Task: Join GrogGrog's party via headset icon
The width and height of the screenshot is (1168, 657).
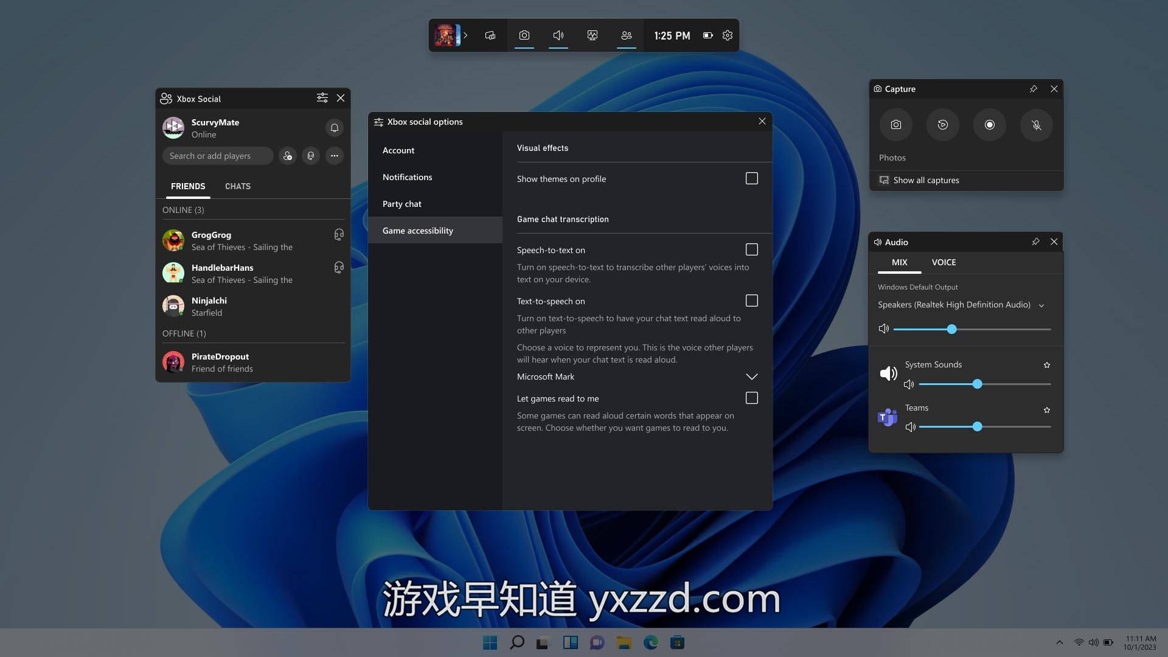Action: point(339,235)
